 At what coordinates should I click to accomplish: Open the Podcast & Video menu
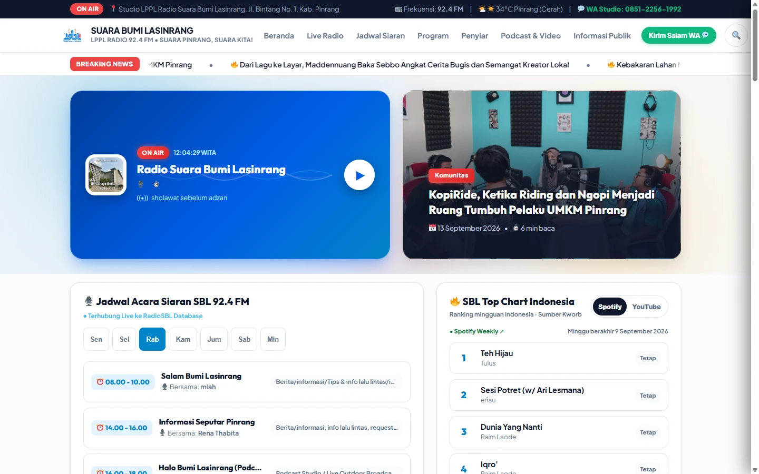click(531, 36)
